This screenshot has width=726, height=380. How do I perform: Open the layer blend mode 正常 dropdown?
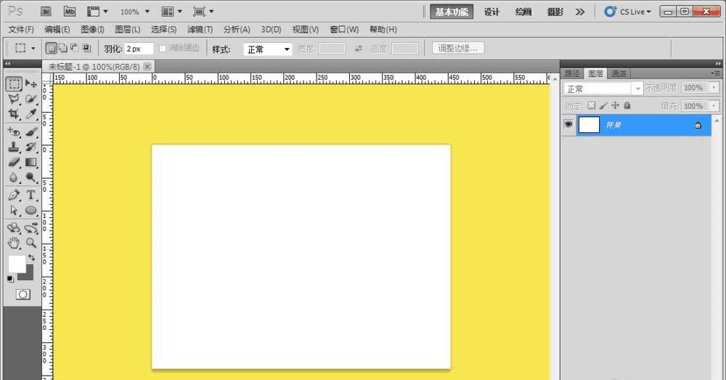(x=603, y=89)
